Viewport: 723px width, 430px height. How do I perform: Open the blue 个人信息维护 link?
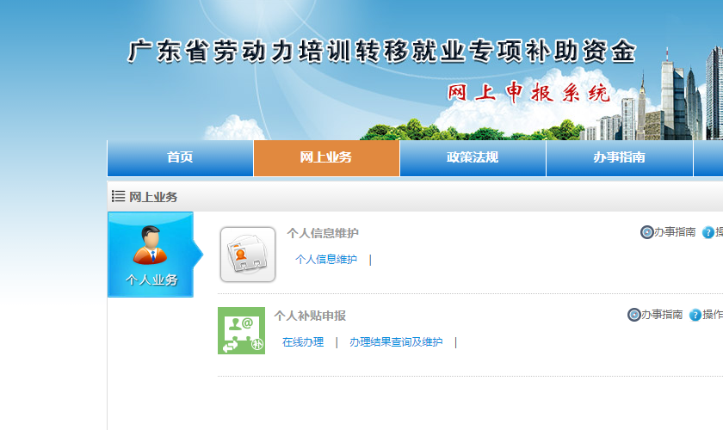pos(325,260)
